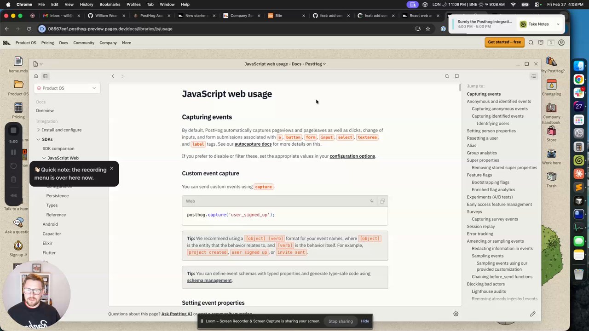Open the Chrome History menu
Image resolution: width=589 pixels, height=331 pixels.
click(87, 4)
